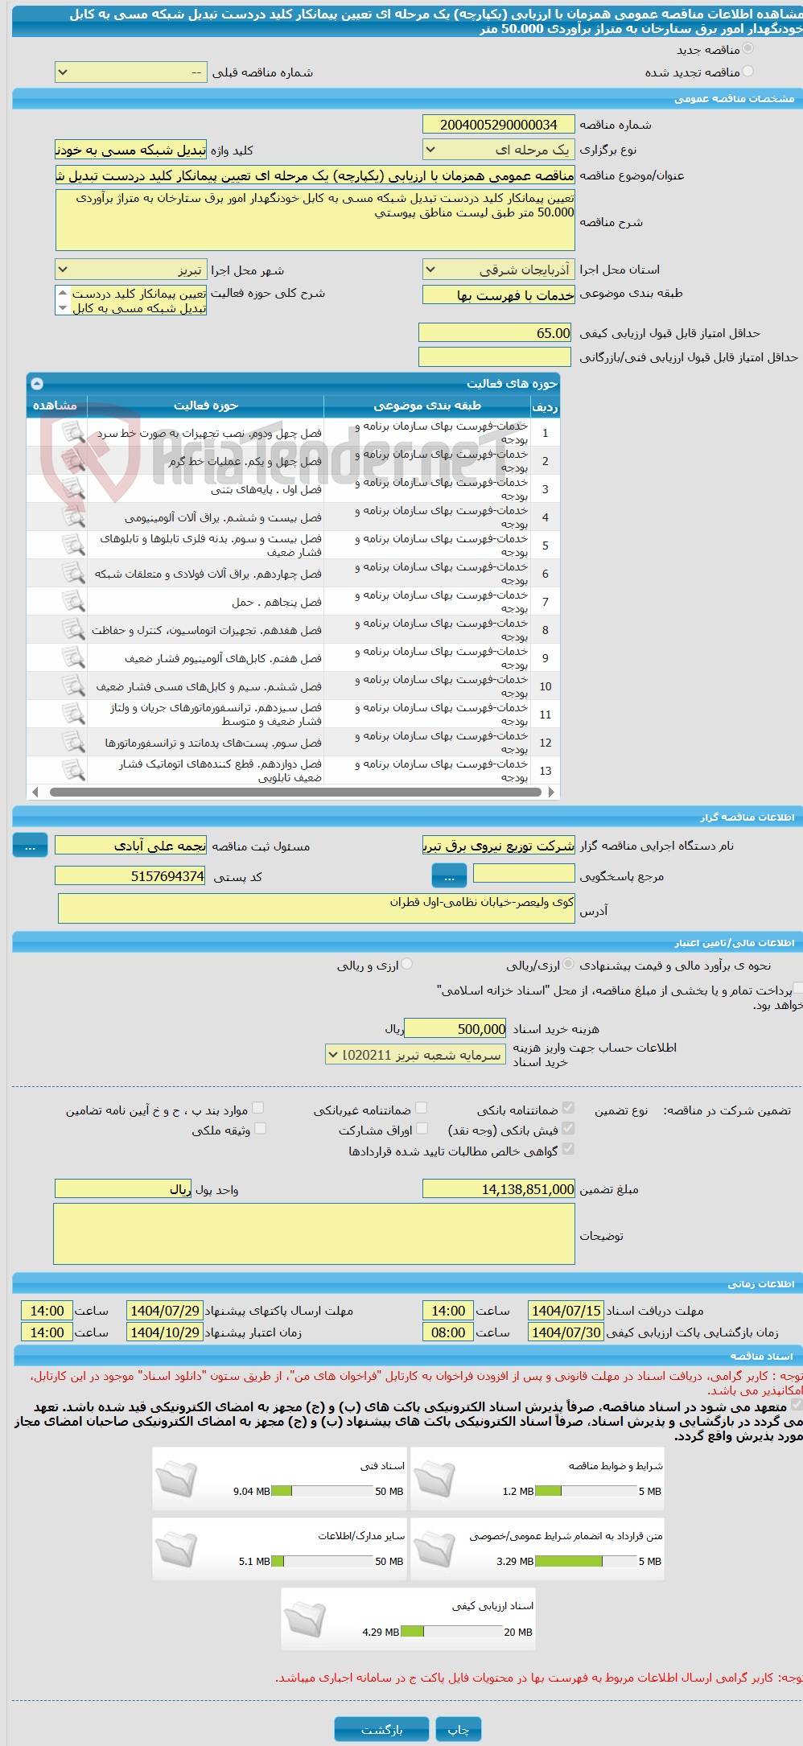Click the مهلت دریافت اسناد date field
The width and height of the screenshot is (803, 1746).
pyautogui.click(x=566, y=1311)
